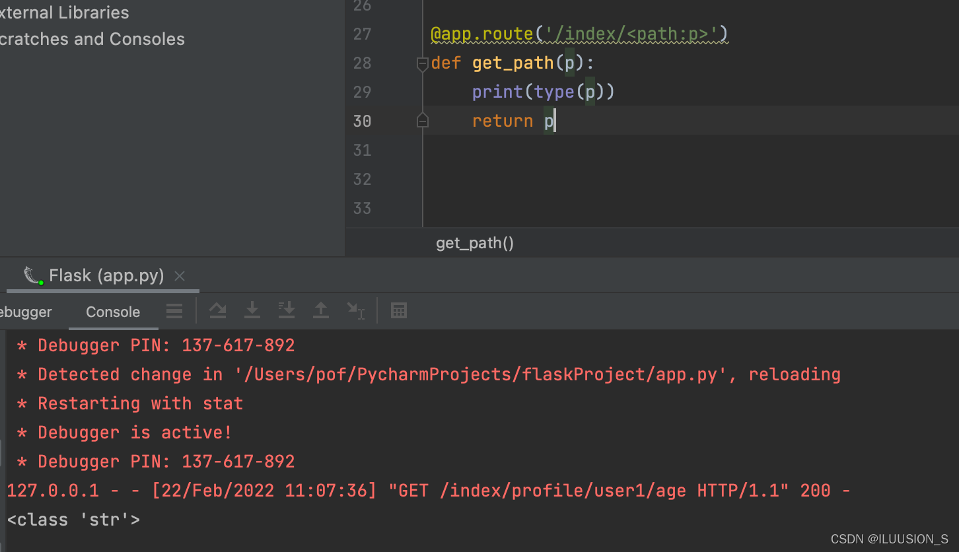Place cursor on the return p line
Image resolution: width=959 pixels, height=552 pixels.
pos(514,121)
